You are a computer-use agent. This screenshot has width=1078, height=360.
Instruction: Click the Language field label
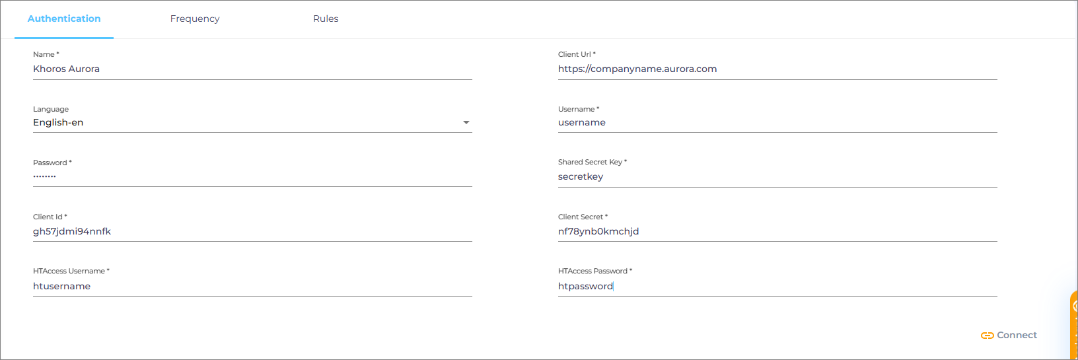tap(51, 110)
